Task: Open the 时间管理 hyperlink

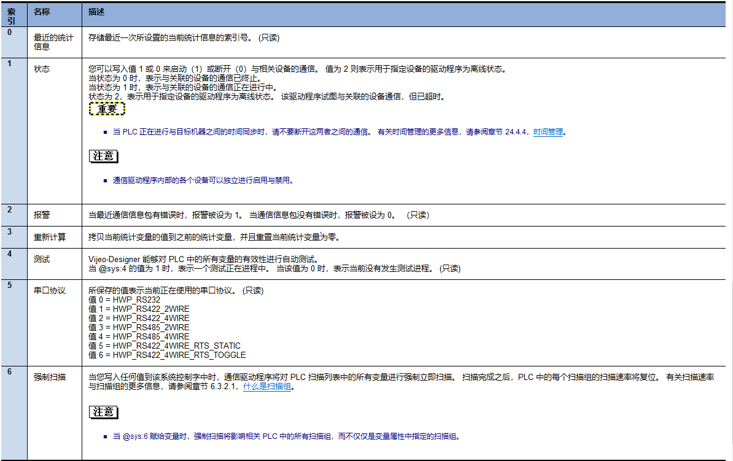Action: [548, 132]
